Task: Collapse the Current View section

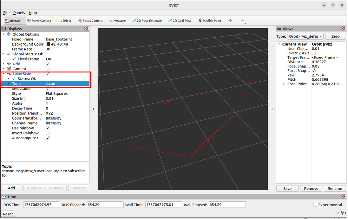Action: pyautogui.click(x=279, y=44)
